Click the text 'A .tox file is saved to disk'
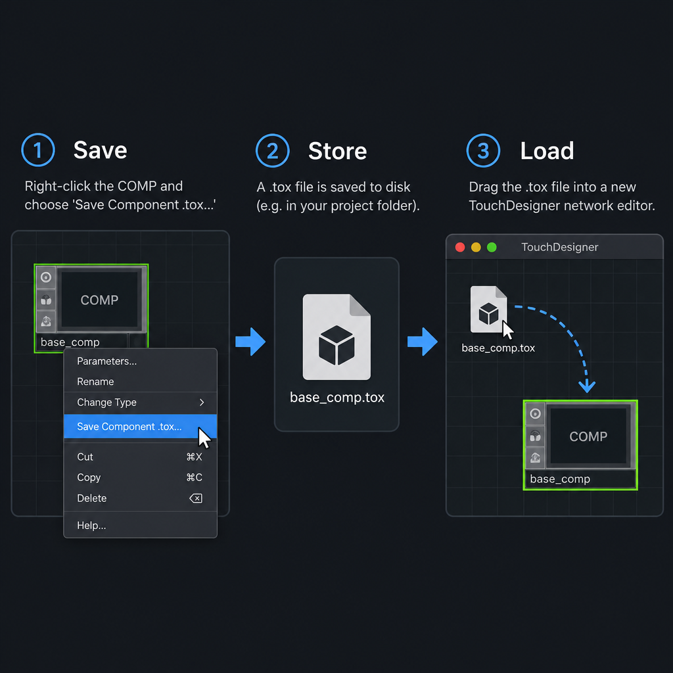This screenshot has height=673, width=673. [333, 187]
